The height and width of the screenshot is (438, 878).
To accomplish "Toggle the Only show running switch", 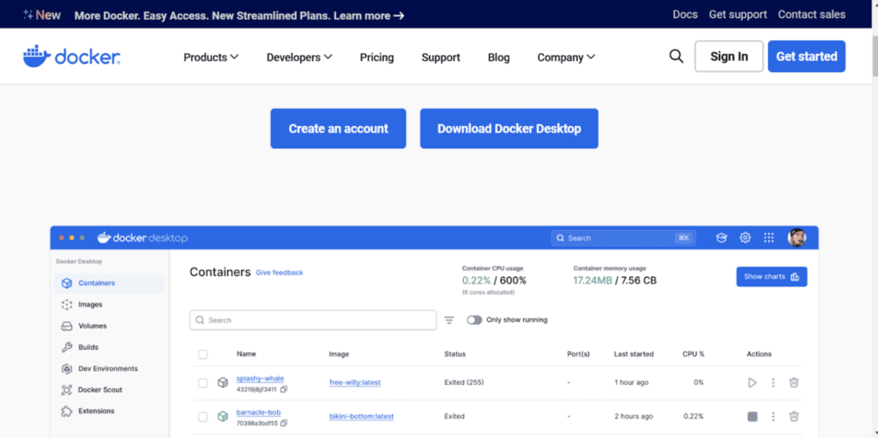I will [474, 320].
